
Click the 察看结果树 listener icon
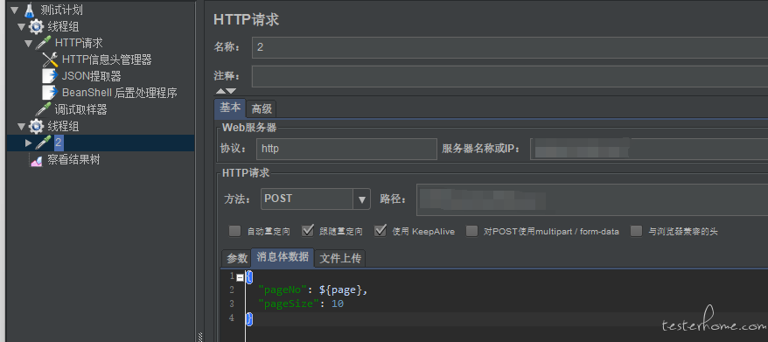click(x=37, y=160)
